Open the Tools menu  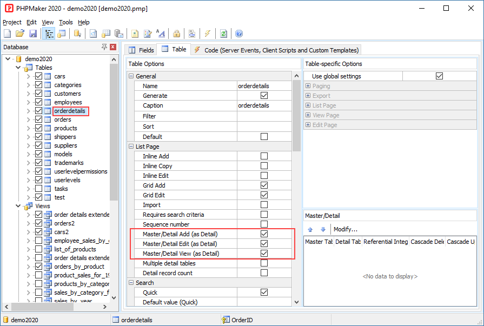pos(65,22)
